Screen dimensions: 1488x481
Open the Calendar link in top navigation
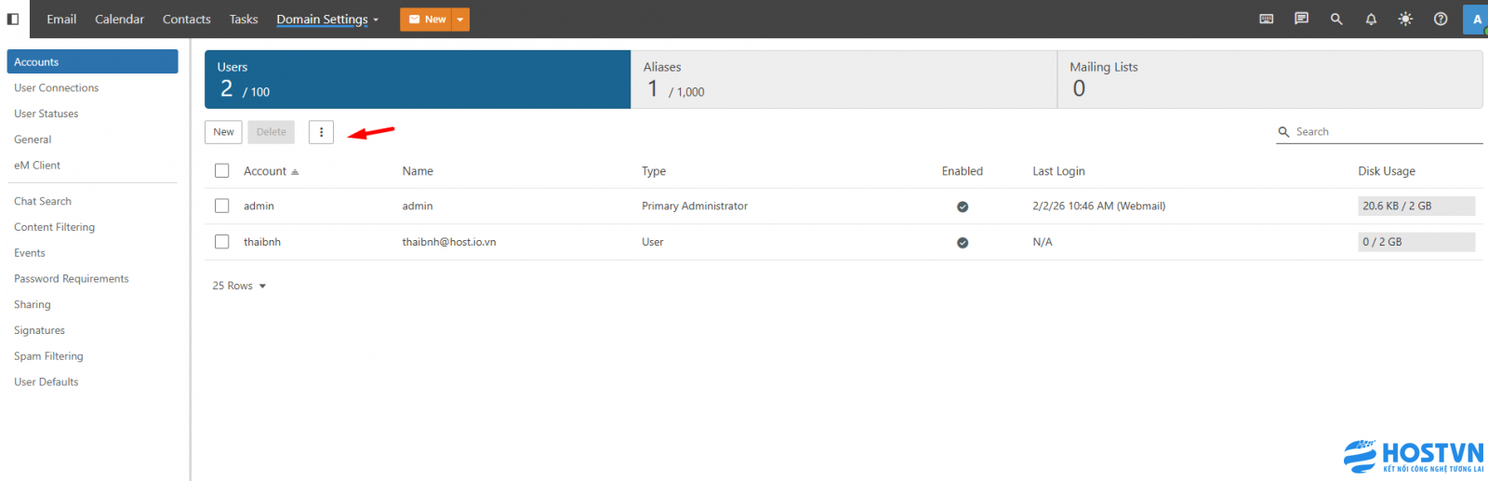coord(119,20)
